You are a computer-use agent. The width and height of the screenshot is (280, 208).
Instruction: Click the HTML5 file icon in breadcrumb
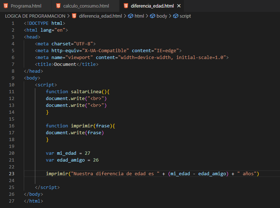point(74,16)
